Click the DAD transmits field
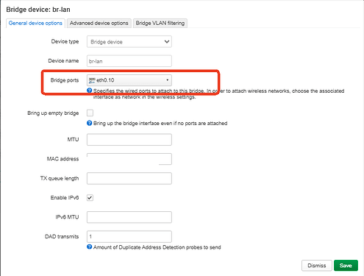Viewport: 364px width, 276px height. [x=129, y=236]
